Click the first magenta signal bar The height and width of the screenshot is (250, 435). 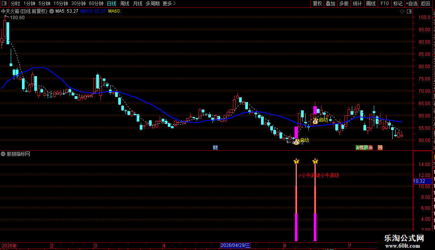tap(296, 227)
